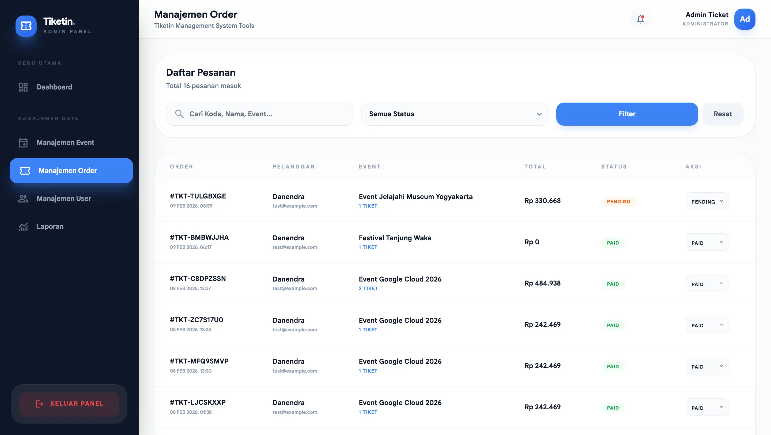The image size is (771, 435).
Task: Open status dropdown for order #TKT-LJCSKXXP
Action: click(x=707, y=407)
